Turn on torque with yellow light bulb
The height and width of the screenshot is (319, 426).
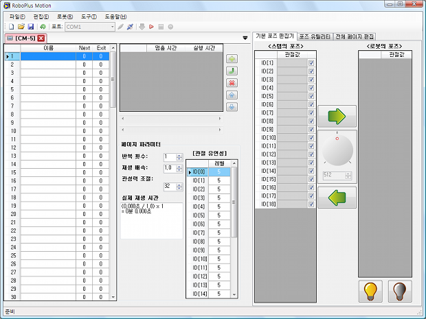point(370,291)
